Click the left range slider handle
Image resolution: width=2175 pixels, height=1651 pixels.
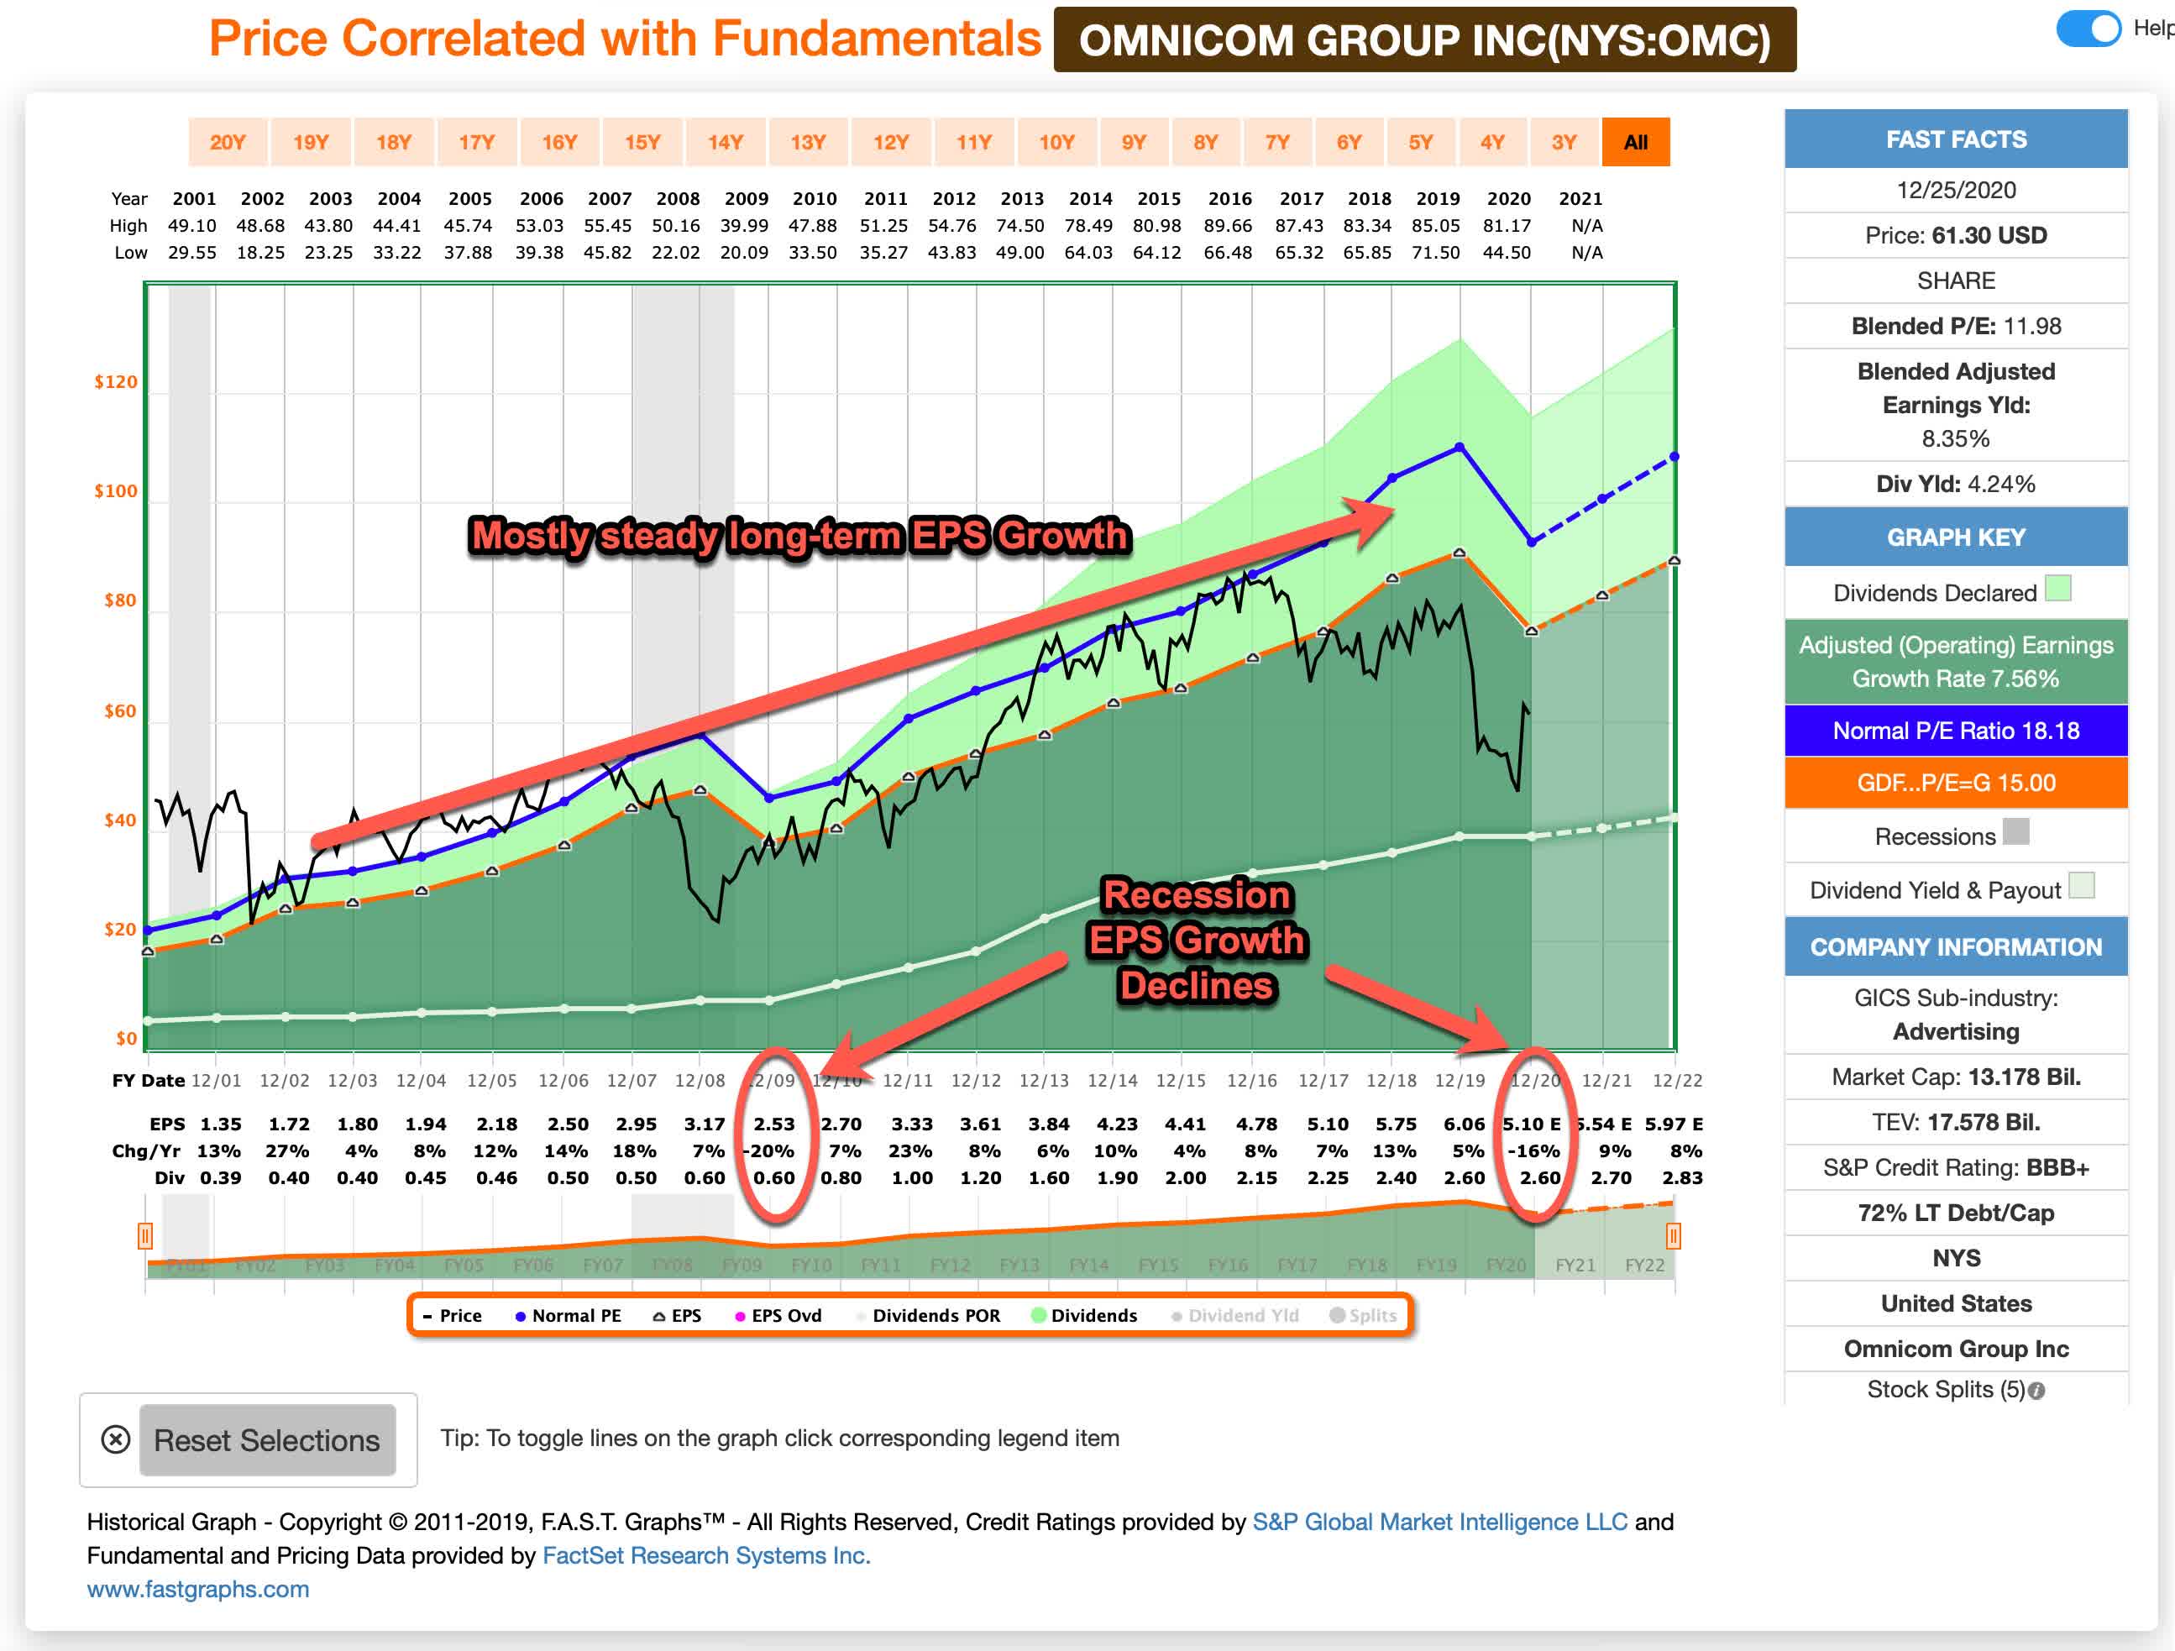click(x=144, y=1236)
